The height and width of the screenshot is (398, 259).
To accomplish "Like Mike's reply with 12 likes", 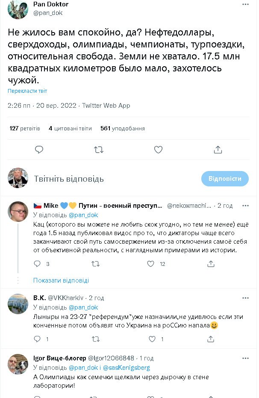I will 150,264.
